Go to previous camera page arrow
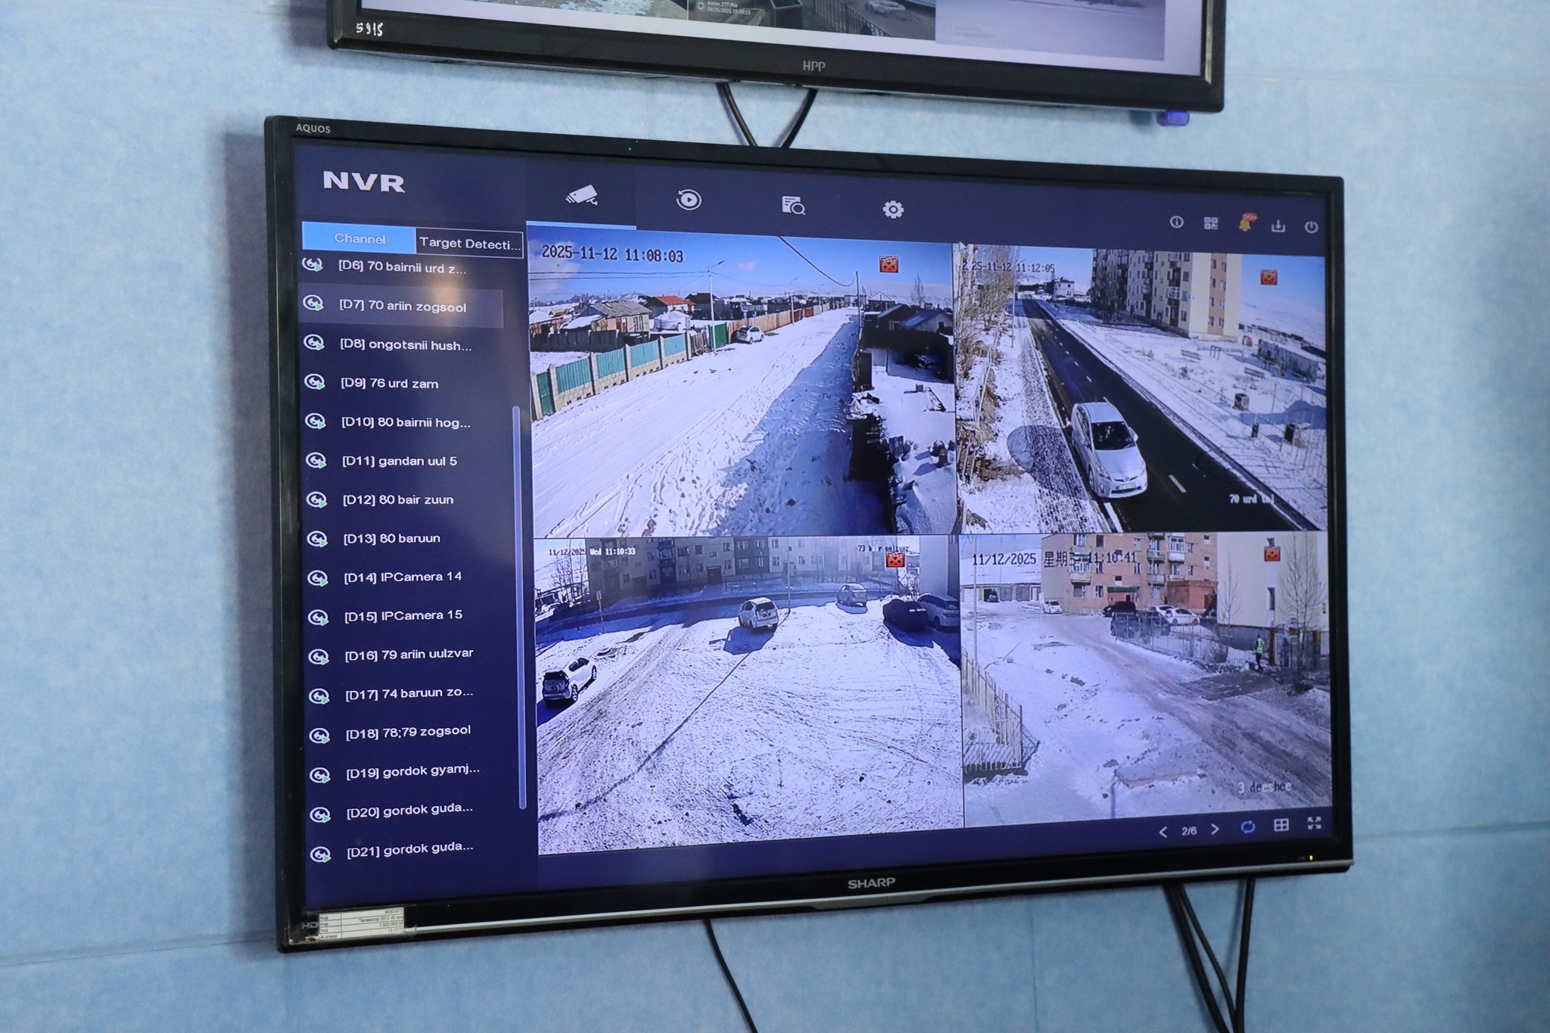This screenshot has width=1550, height=1033. click(x=1163, y=832)
